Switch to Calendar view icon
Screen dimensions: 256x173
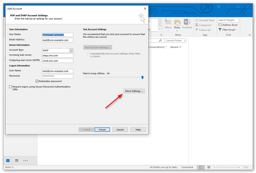[17, 160]
